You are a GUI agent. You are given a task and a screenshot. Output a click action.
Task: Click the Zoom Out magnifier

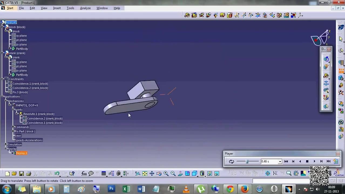173,174
